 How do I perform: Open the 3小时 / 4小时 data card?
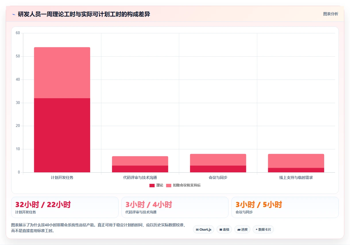(175, 207)
